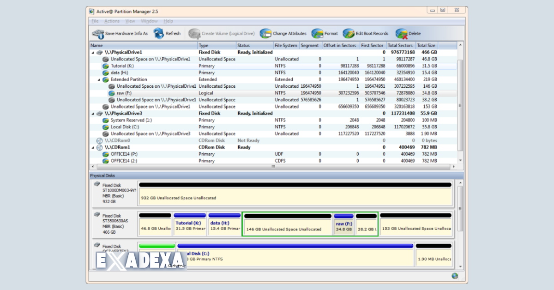Click the Save Hardware Info As toolbar icon
This screenshot has height=290, width=554.
pos(98,33)
